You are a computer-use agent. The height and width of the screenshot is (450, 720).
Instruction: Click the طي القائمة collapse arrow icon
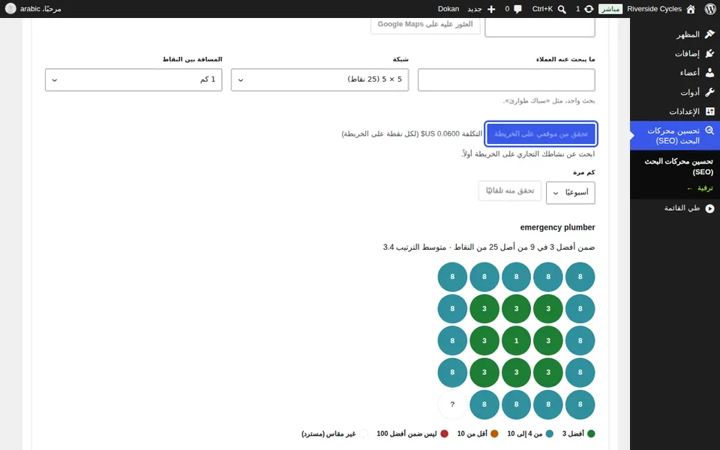pyautogui.click(x=710, y=208)
